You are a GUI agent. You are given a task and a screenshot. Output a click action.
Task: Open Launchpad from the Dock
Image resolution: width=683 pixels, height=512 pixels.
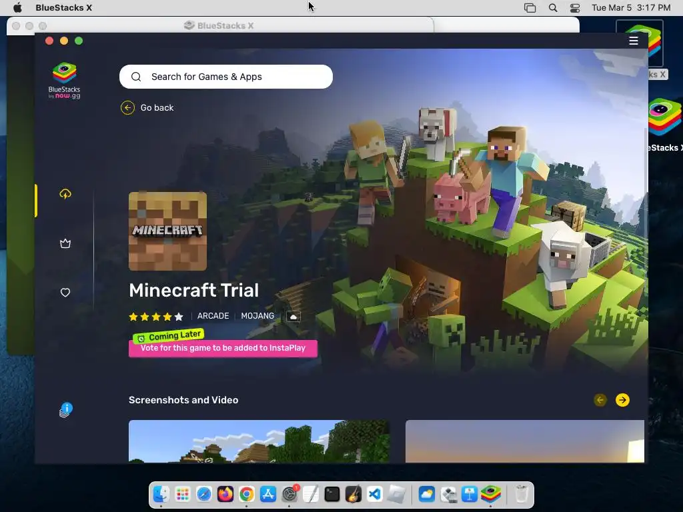[183, 495]
